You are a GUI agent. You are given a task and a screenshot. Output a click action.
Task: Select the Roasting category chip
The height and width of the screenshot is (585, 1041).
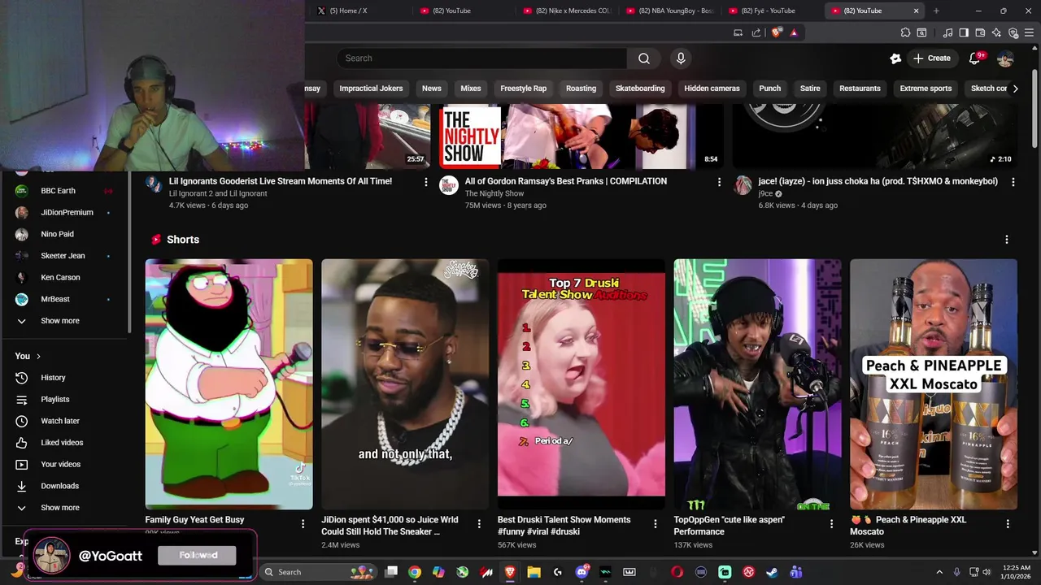pyautogui.click(x=581, y=89)
